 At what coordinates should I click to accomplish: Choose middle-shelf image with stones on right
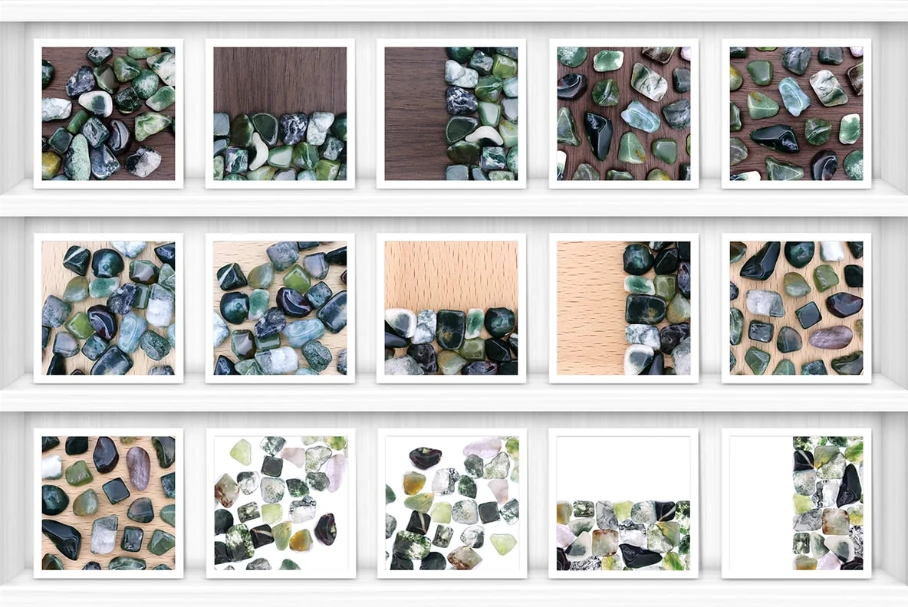tap(623, 308)
